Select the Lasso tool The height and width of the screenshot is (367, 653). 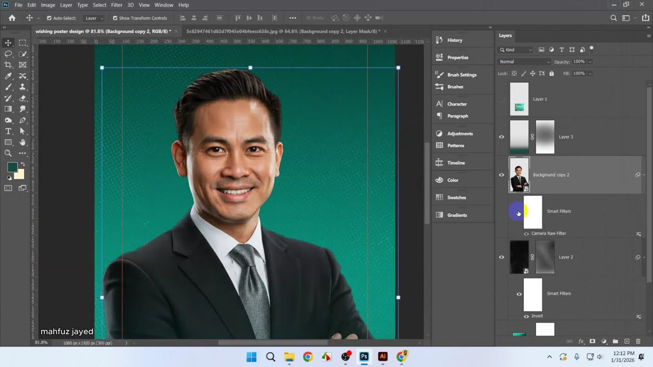(8, 54)
